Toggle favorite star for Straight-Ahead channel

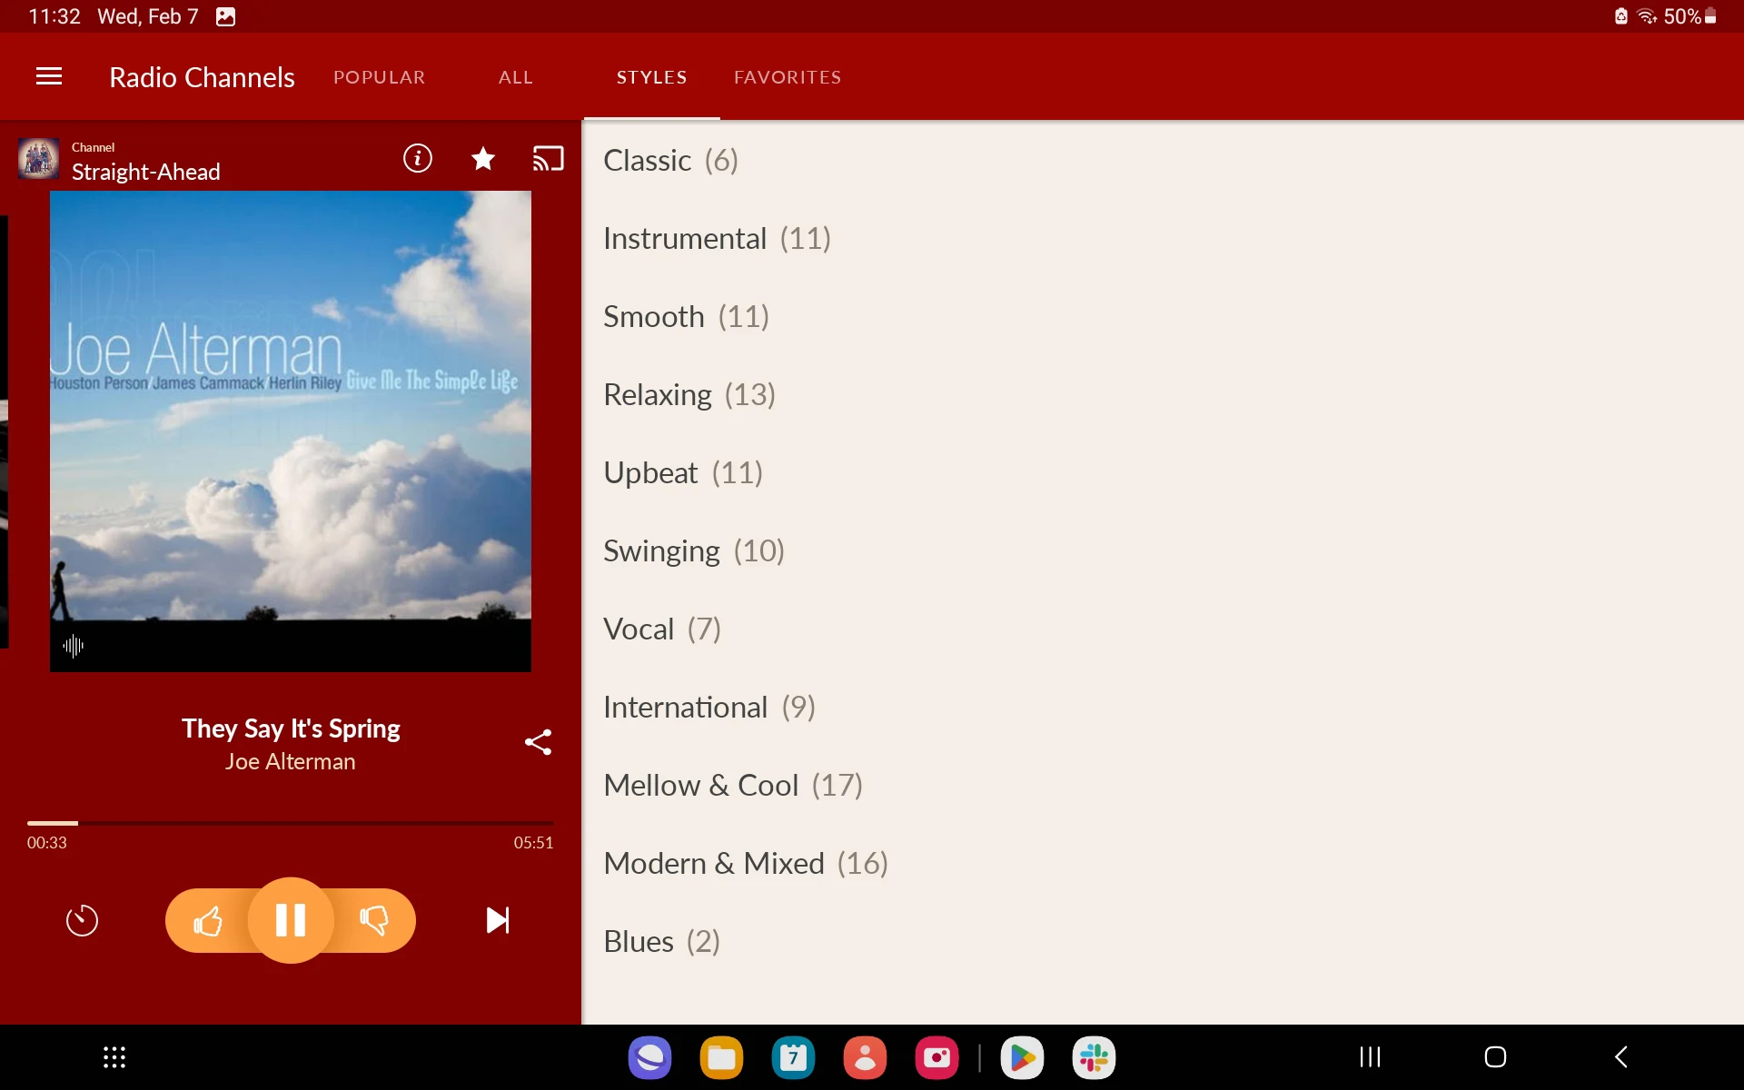483,159
